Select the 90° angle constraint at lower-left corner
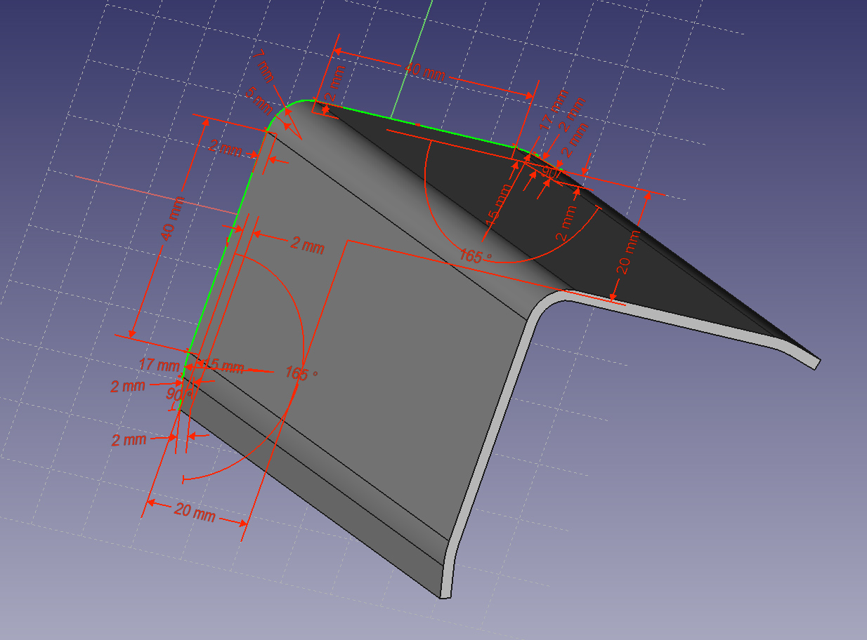 click(176, 394)
